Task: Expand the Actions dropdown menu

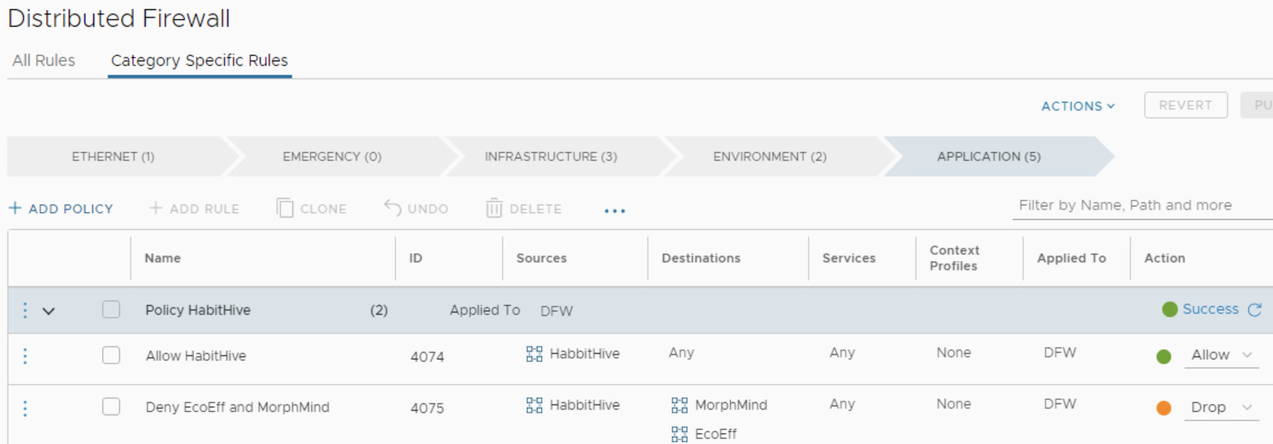Action: click(x=1077, y=106)
